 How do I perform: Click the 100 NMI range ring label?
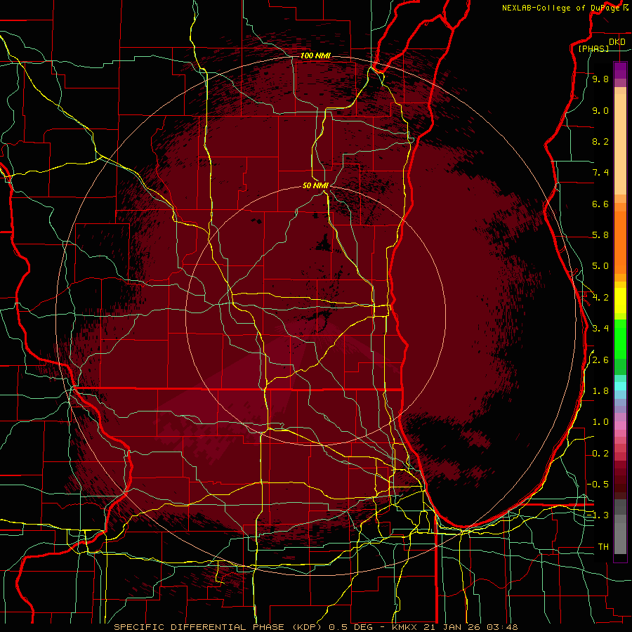click(315, 55)
